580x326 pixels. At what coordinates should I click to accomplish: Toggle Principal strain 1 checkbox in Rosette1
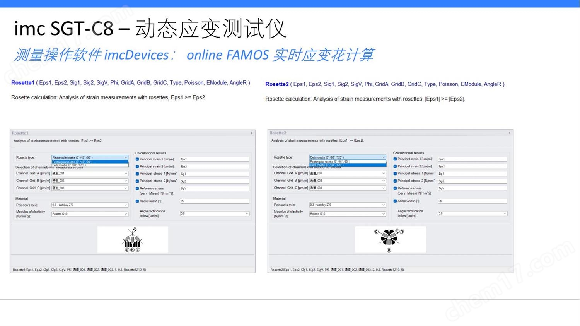click(x=137, y=159)
